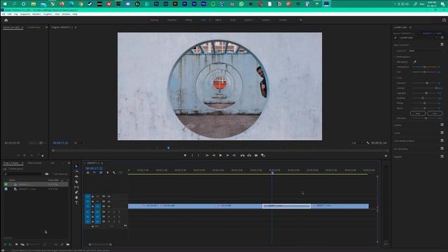Toggle Linked Selection in timeline
The image size is (448, 252).
point(101,173)
